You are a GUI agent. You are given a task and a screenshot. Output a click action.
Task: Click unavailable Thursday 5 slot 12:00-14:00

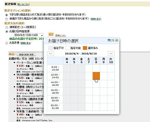(74, 76)
